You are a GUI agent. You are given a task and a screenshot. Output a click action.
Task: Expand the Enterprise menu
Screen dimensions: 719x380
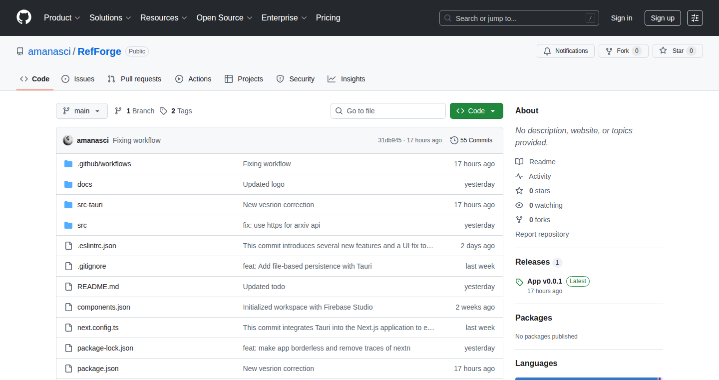click(x=284, y=18)
